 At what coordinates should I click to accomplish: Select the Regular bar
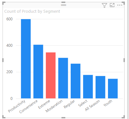pyautogui.click(x=75, y=81)
